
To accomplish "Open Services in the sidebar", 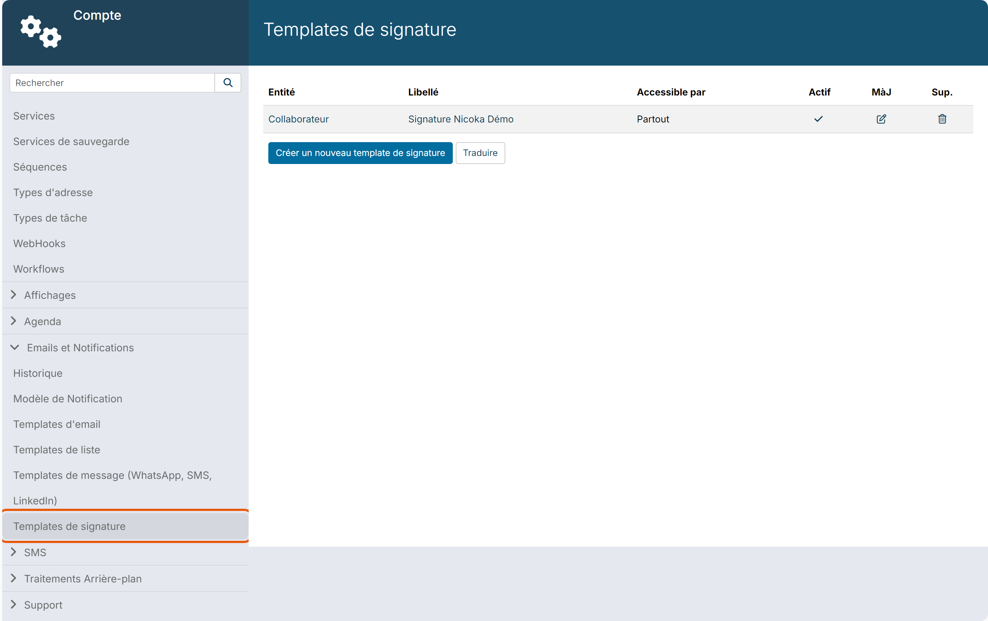I will [34, 116].
